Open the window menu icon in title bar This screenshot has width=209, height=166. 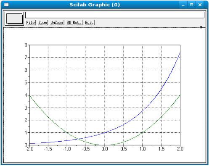tap(6, 5)
